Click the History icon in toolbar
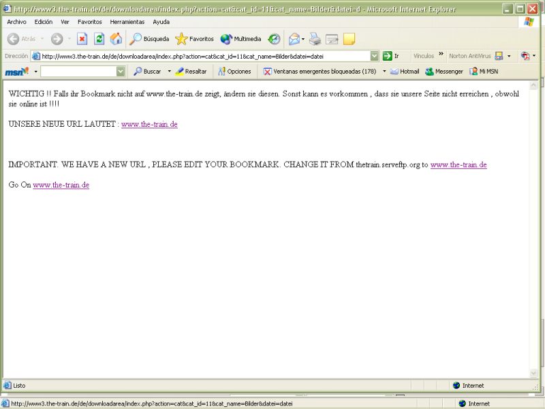Image resolution: width=545 pixels, height=409 pixels. (274, 39)
